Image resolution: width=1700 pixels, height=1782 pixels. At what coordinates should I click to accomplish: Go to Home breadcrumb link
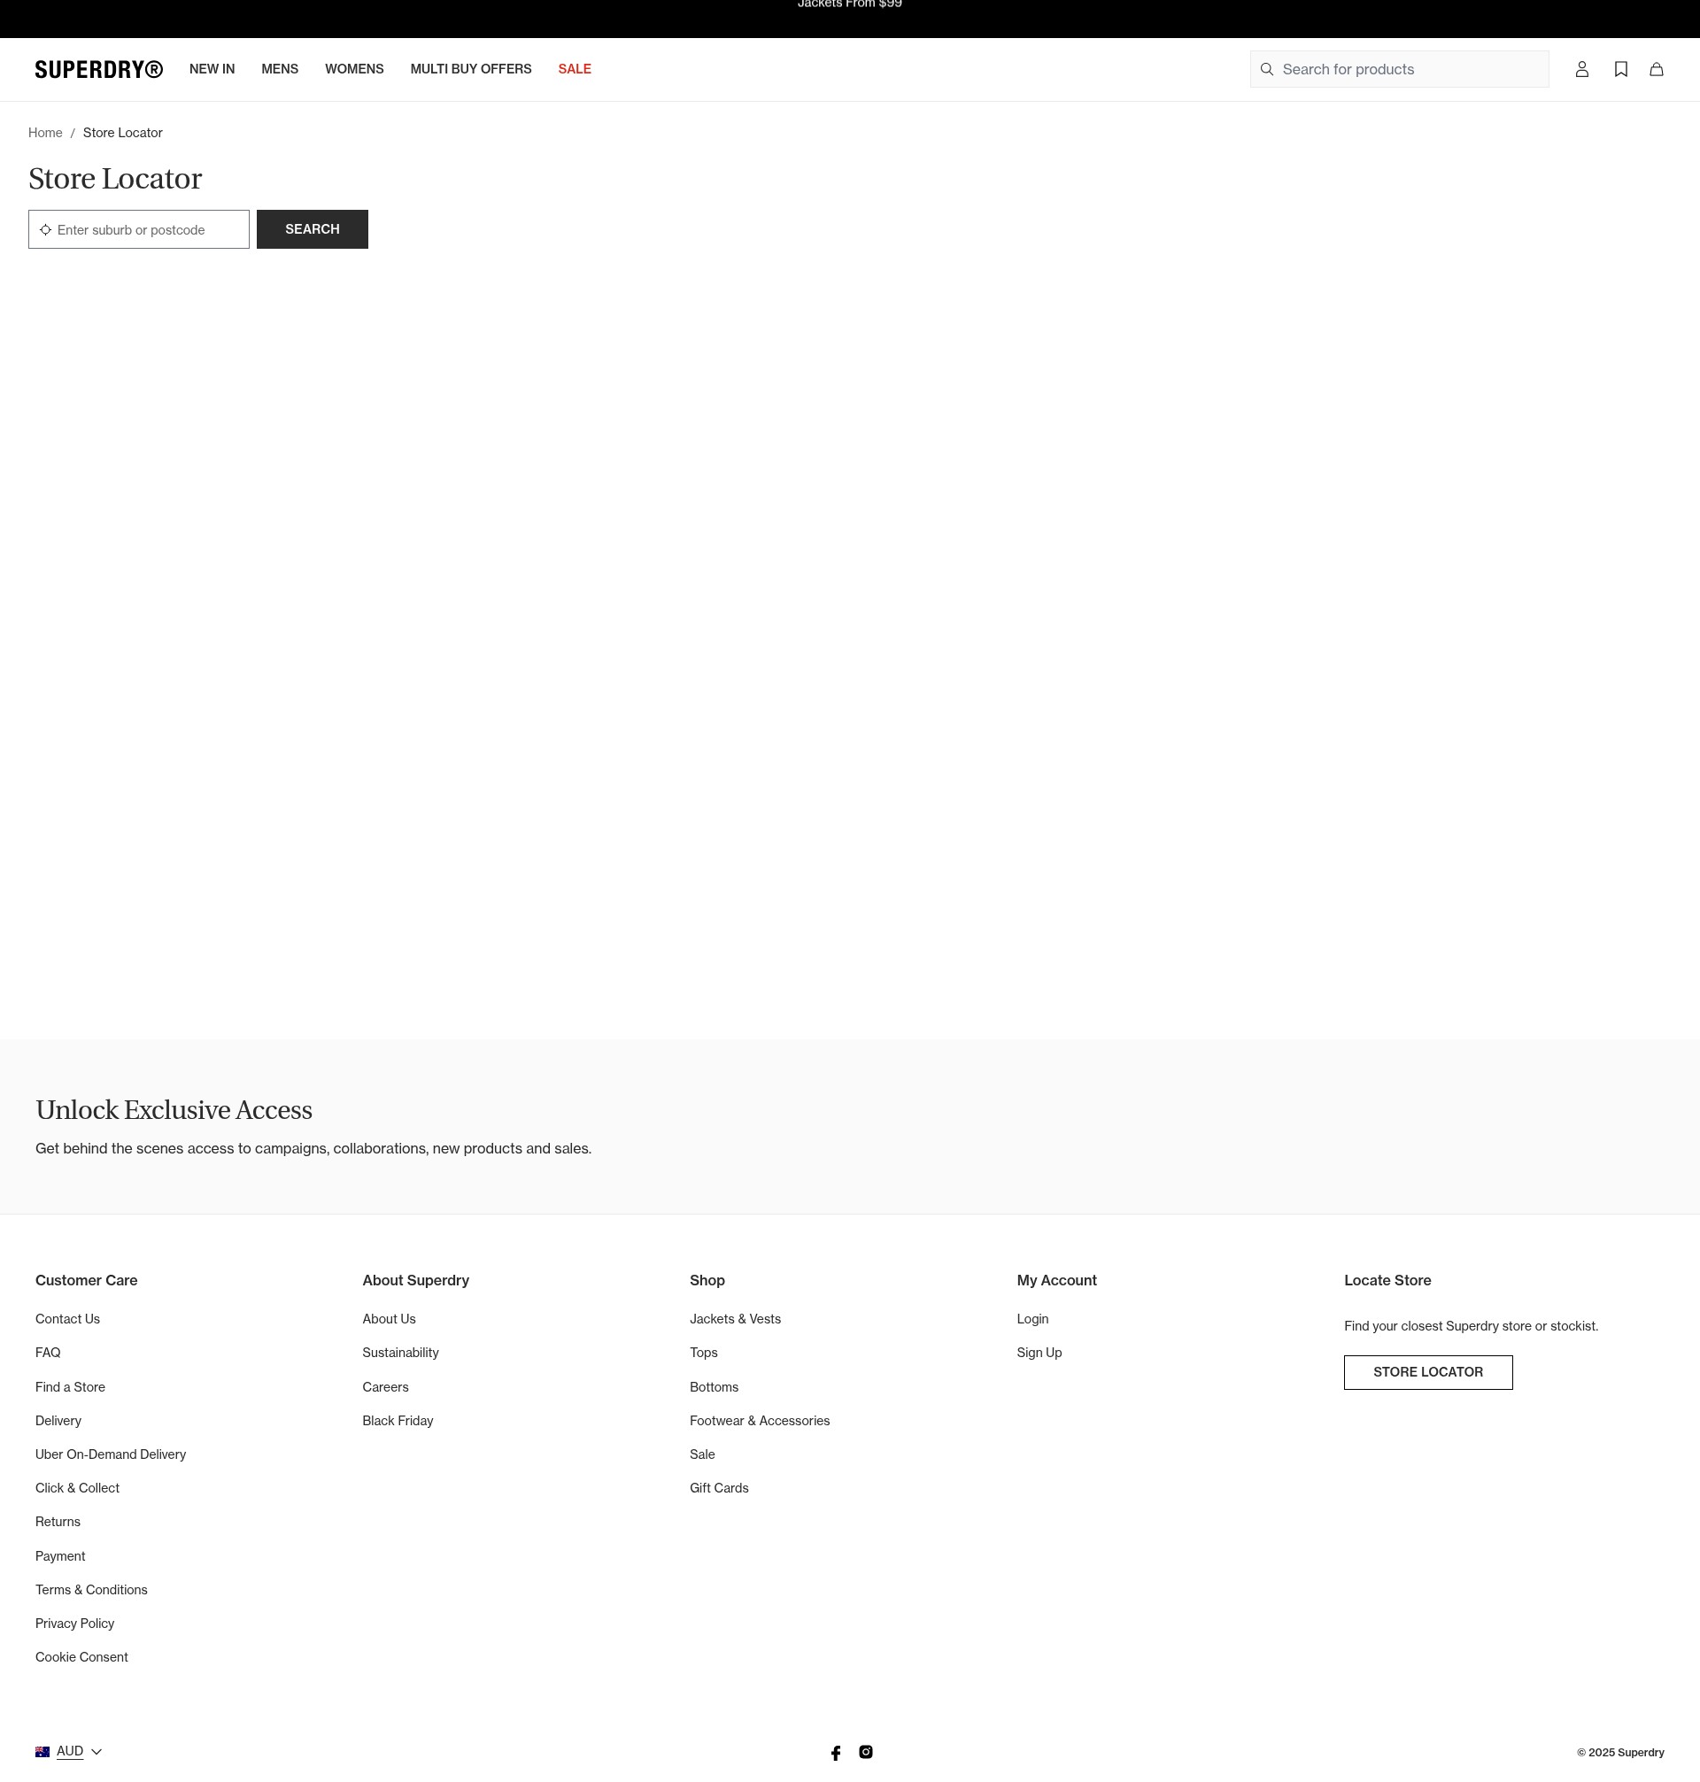click(x=45, y=132)
